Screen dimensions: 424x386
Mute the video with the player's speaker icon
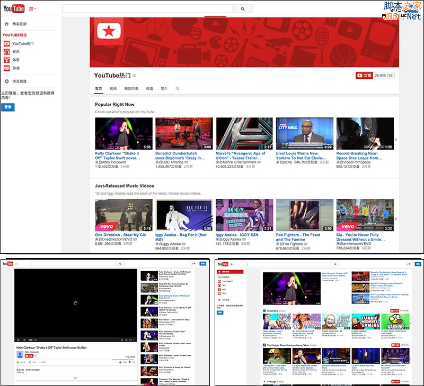[x=23, y=339]
